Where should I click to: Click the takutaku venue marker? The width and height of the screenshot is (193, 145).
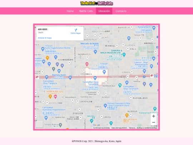(x=91, y=121)
